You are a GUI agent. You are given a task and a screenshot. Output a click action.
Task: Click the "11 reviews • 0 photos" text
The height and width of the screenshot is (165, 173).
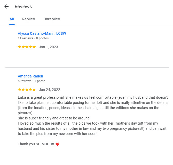[x=33, y=38]
